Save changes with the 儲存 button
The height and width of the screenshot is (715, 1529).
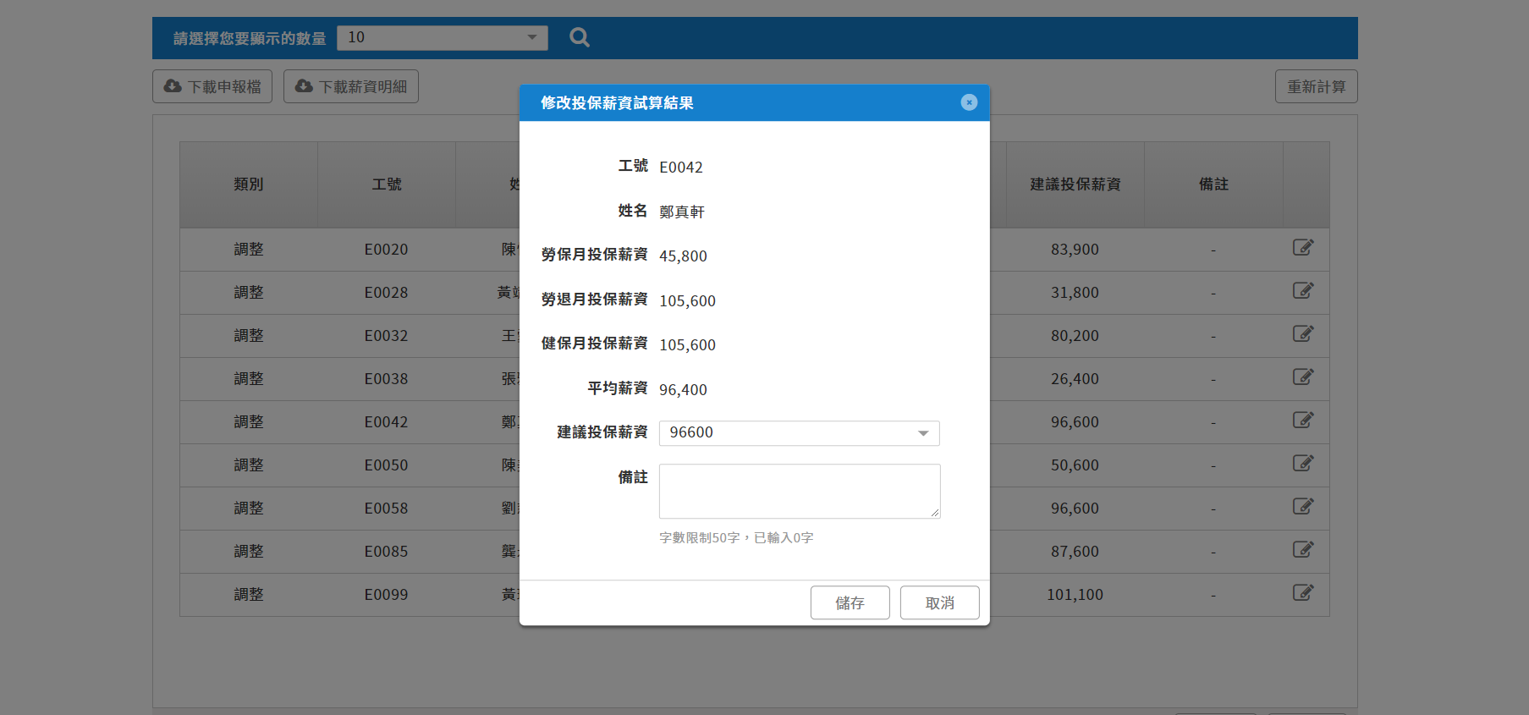point(850,602)
